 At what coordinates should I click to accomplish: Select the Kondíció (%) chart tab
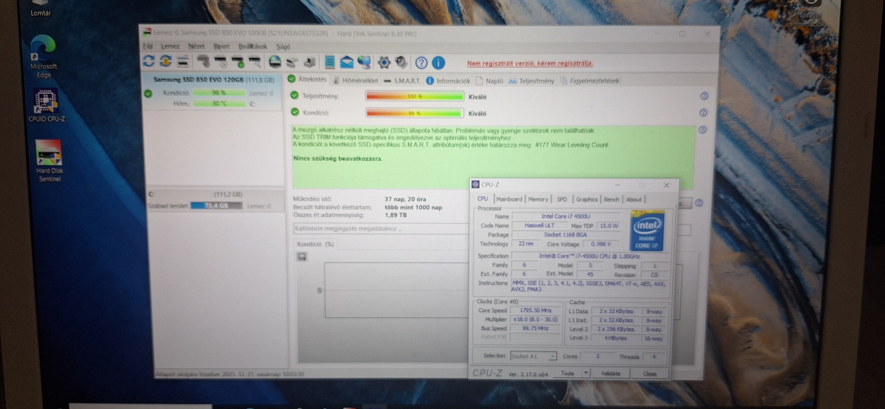tap(315, 244)
